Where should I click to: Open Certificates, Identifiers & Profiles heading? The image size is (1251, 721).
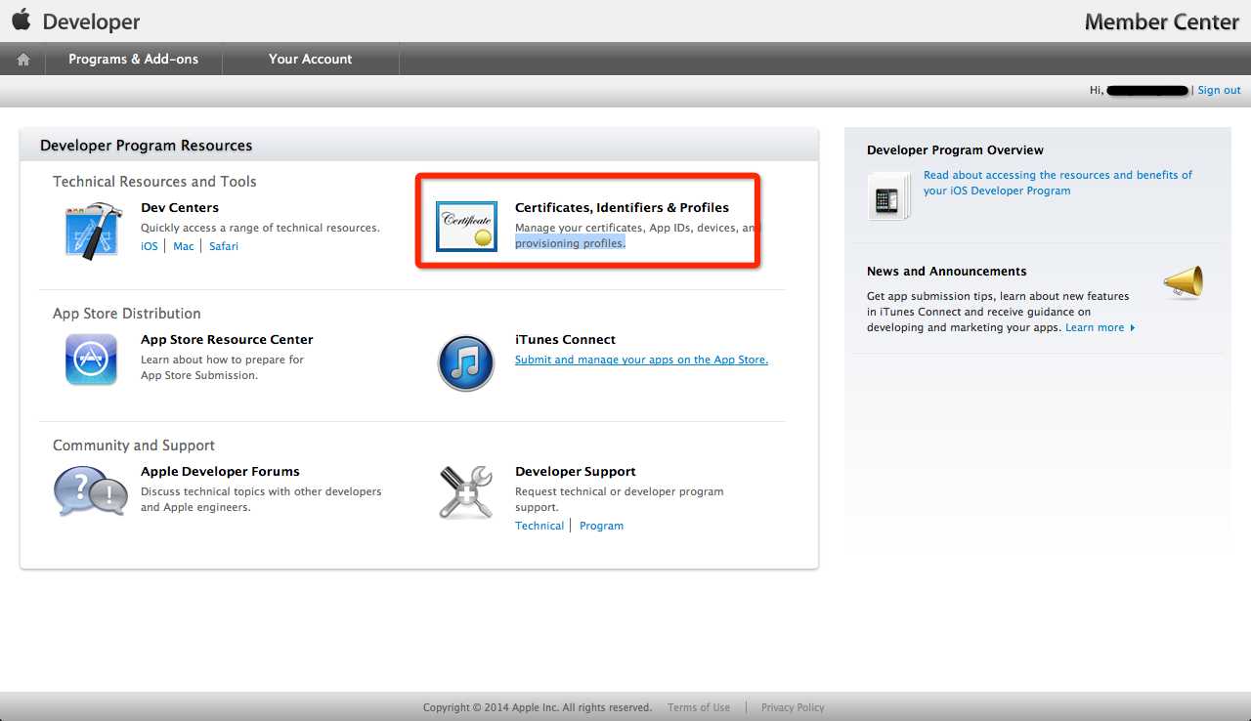(622, 207)
